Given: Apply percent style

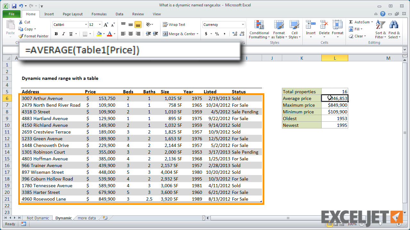Looking at the screenshot, I should tap(217, 34).
